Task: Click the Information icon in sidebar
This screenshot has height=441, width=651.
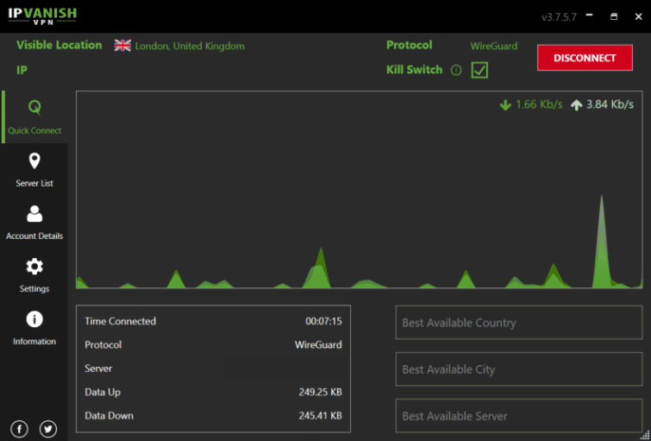Action: tap(34, 319)
